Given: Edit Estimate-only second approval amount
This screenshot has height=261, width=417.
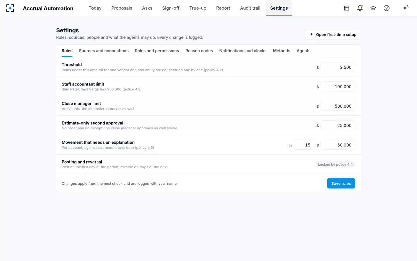Looking at the screenshot, I should pyautogui.click(x=338, y=126).
